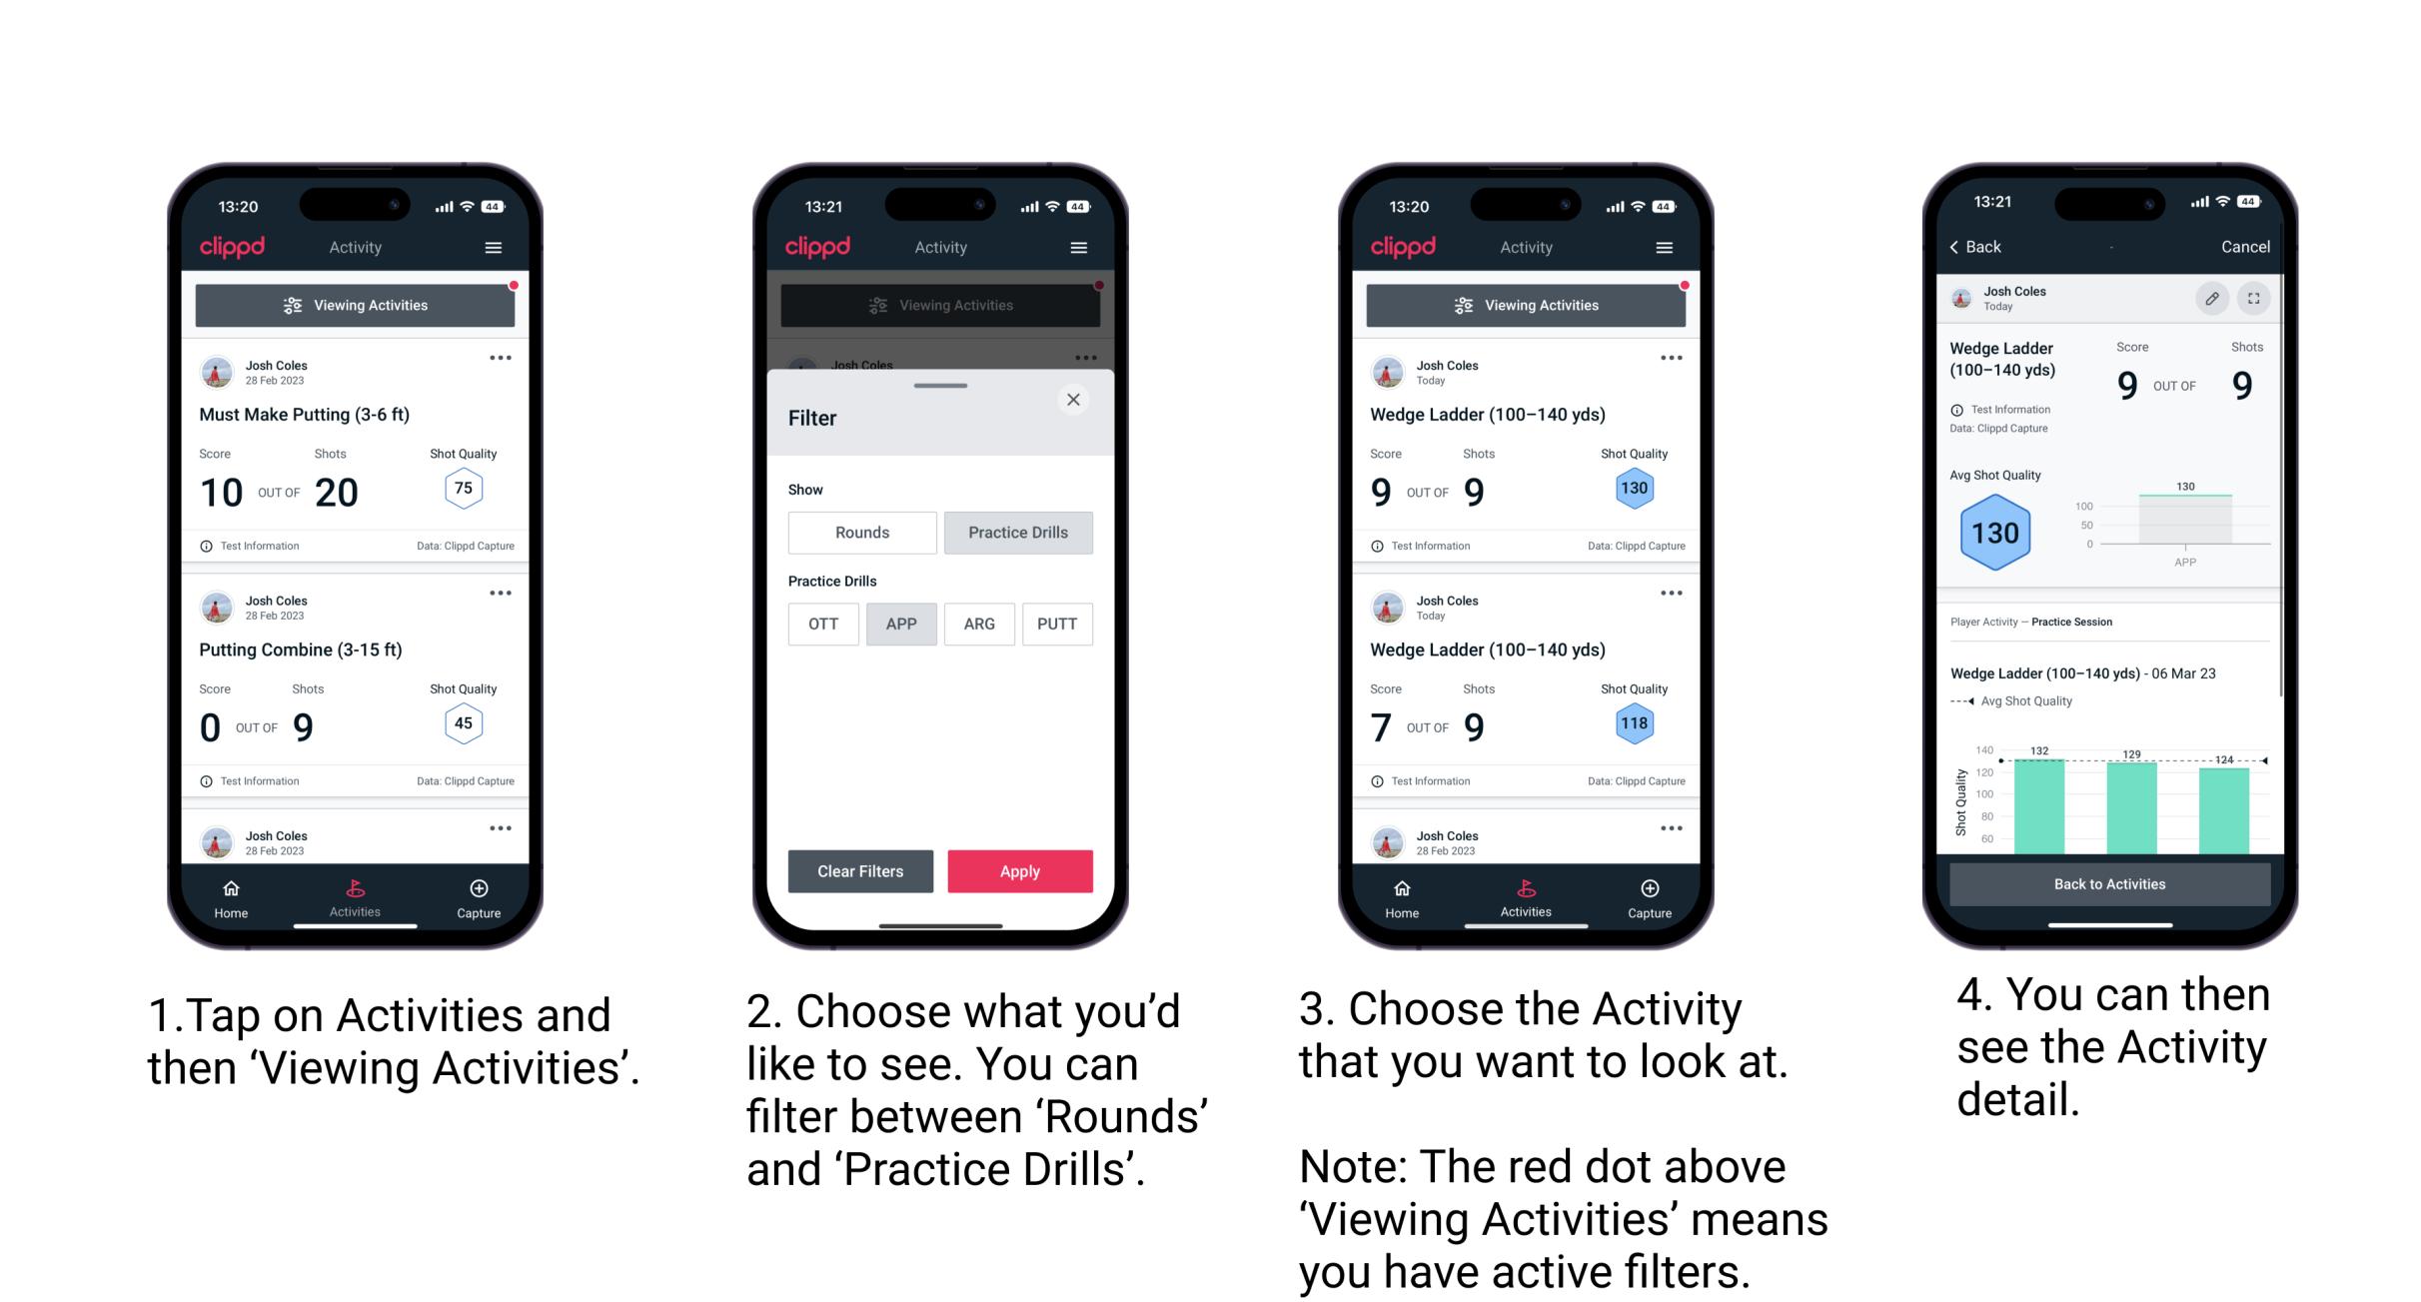Tap the Clear Filters button
The image size is (2421, 1302).
859,870
